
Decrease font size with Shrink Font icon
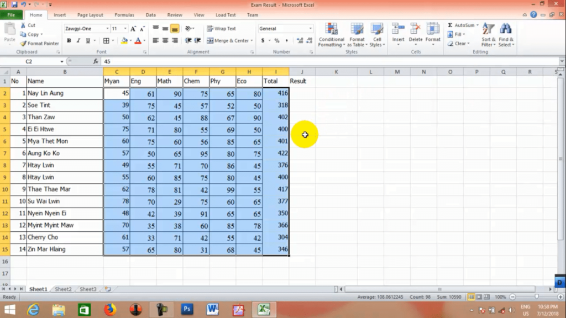click(142, 29)
